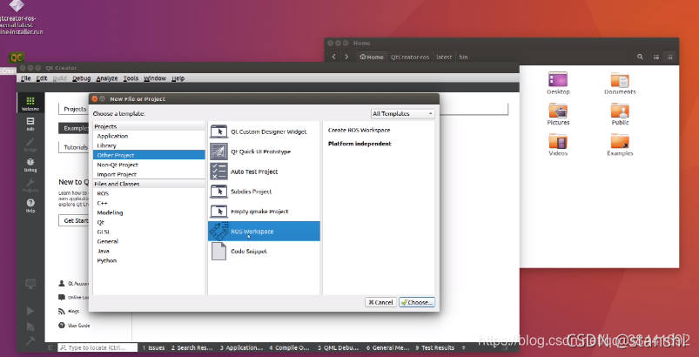Viewport: 699px width, 357px height.
Task: Open Public folder in Home window
Action: 620,114
